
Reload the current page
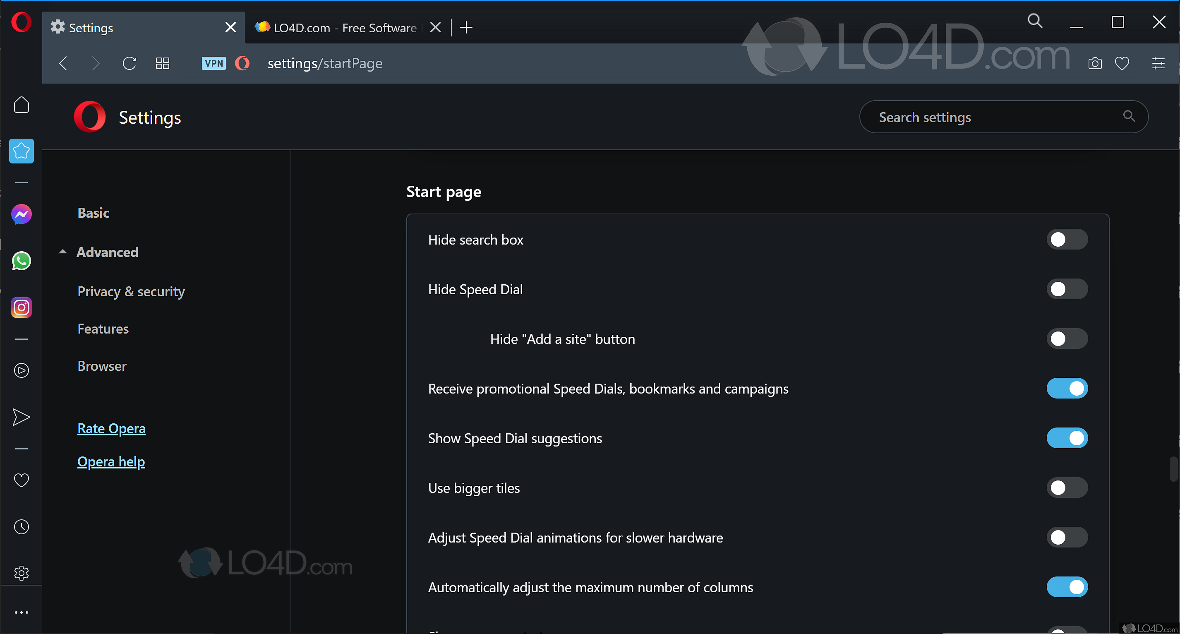point(129,63)
